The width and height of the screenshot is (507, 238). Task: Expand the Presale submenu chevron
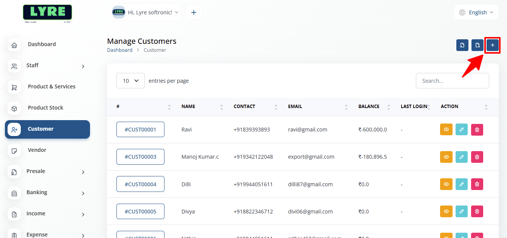coord(83,172)
